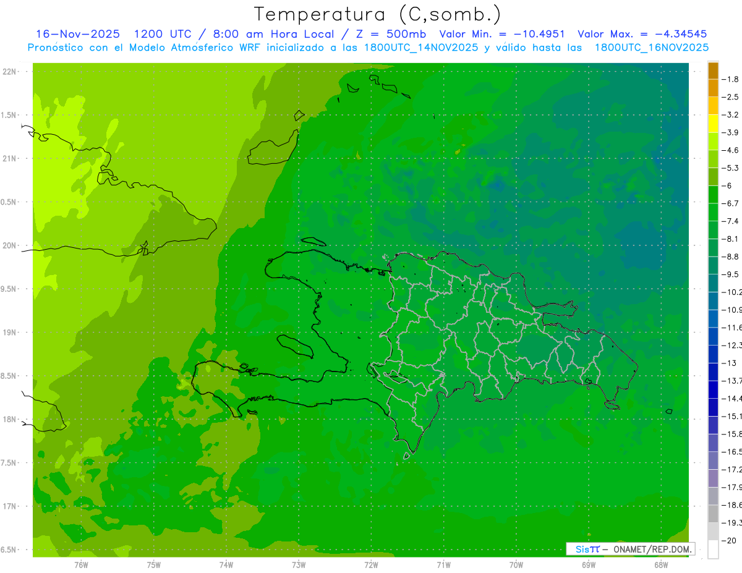Click the '22N' latitude axis label

(x=9, y=72)
